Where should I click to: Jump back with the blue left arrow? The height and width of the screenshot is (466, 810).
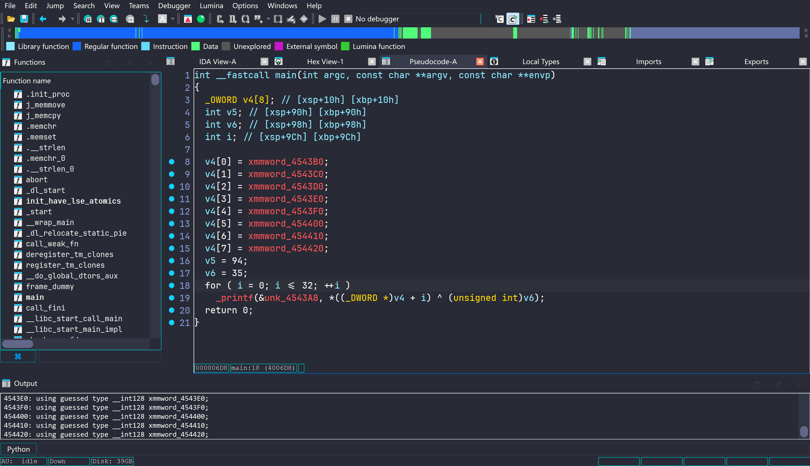pos(43,19)
